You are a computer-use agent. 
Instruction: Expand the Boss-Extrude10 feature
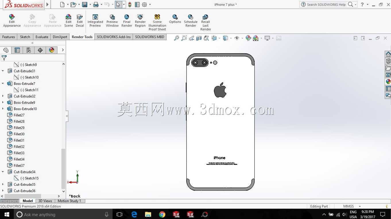click(x=3, y=109)
